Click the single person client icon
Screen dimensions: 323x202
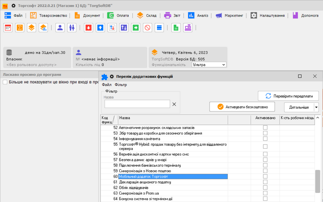(x=60, y=28)
